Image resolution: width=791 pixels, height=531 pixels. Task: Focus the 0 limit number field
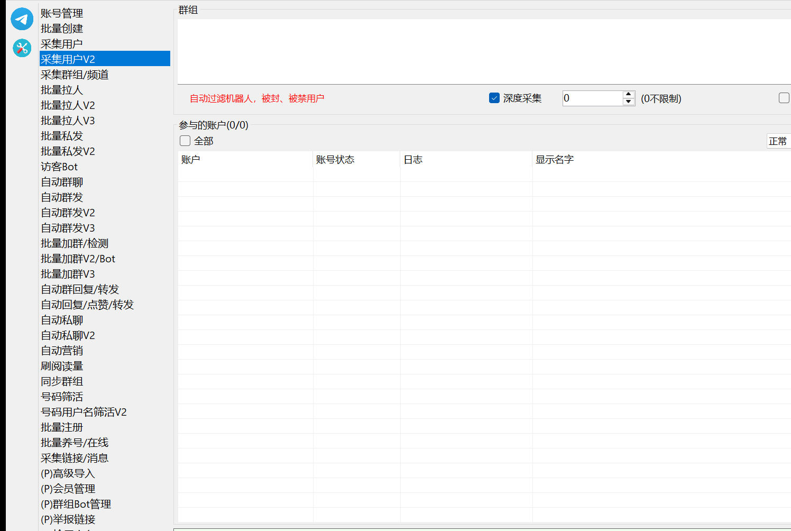point(593,98)
